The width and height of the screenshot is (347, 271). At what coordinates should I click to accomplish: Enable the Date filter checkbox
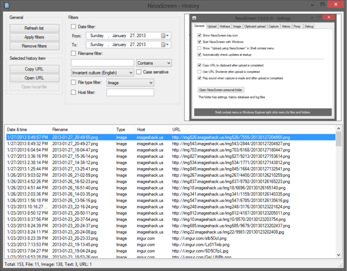click(x=73, y=26)
